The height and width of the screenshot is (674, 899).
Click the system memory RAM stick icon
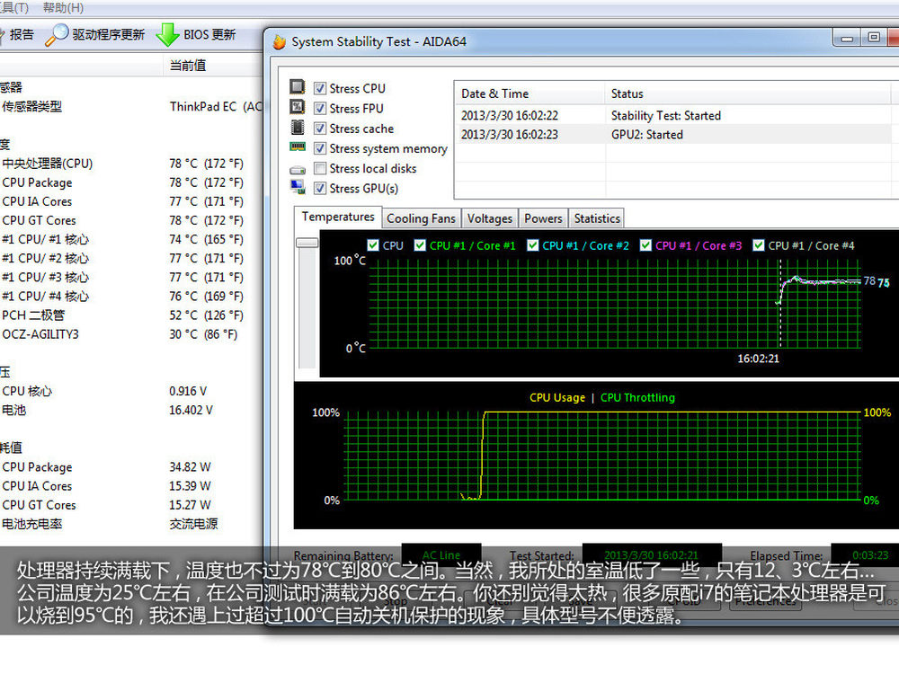pos(297,146)
